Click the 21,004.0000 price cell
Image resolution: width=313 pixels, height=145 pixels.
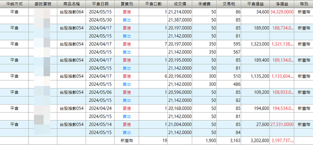pyautogui.click(x=180, y=125)
